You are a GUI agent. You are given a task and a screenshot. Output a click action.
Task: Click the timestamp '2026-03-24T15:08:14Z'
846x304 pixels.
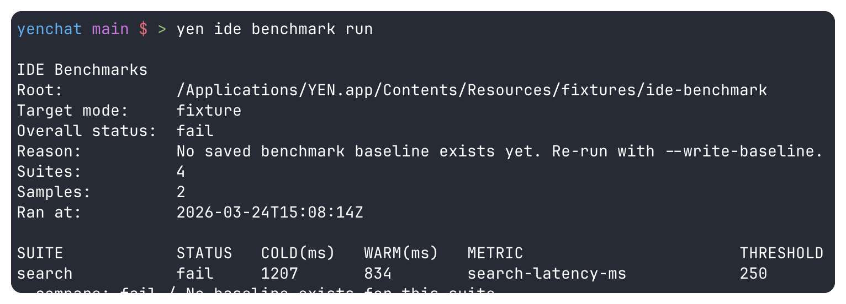[270, 213]
